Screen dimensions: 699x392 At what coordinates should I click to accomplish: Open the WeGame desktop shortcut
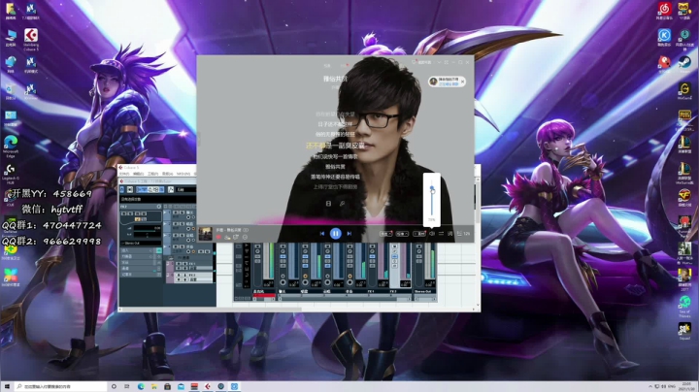pos(684,90)
